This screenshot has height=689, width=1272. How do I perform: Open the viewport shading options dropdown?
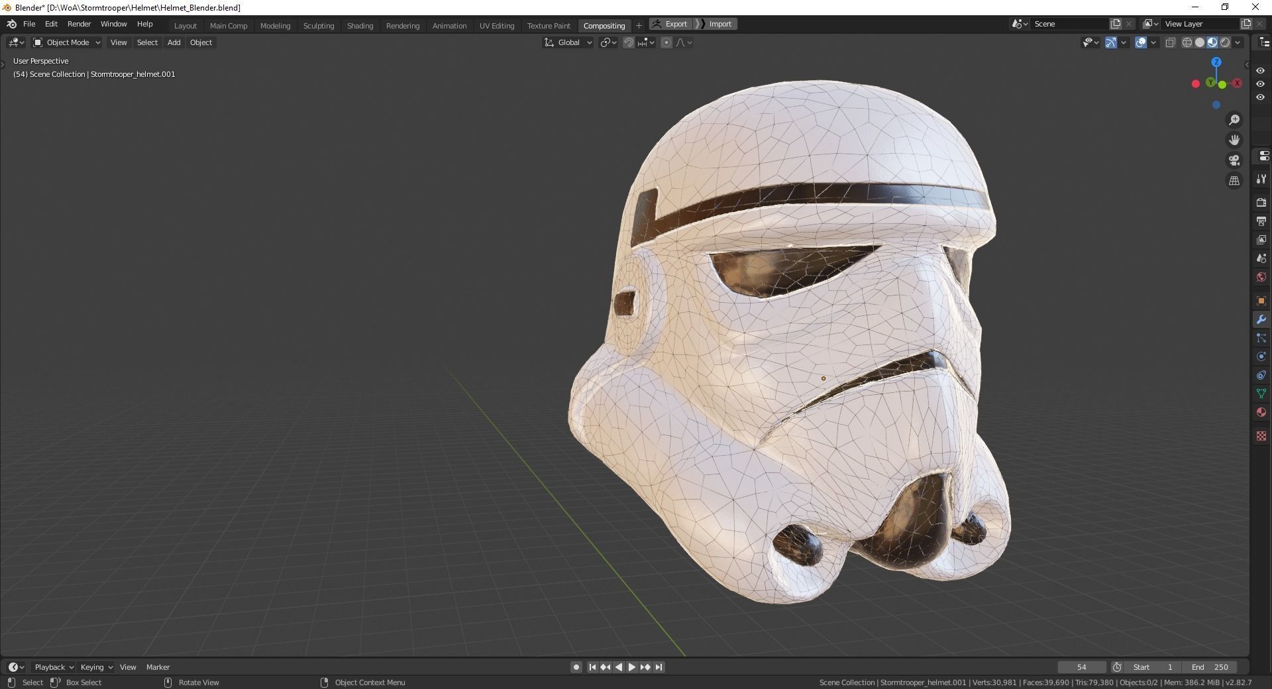(x=1238, y=42)
